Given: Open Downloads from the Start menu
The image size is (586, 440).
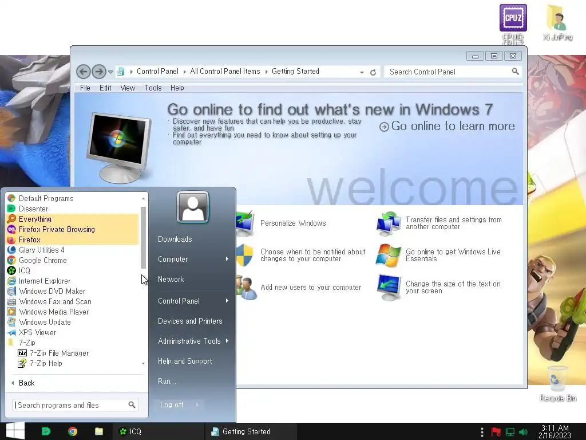Looking at the screenshot, I should pos(175,239).
